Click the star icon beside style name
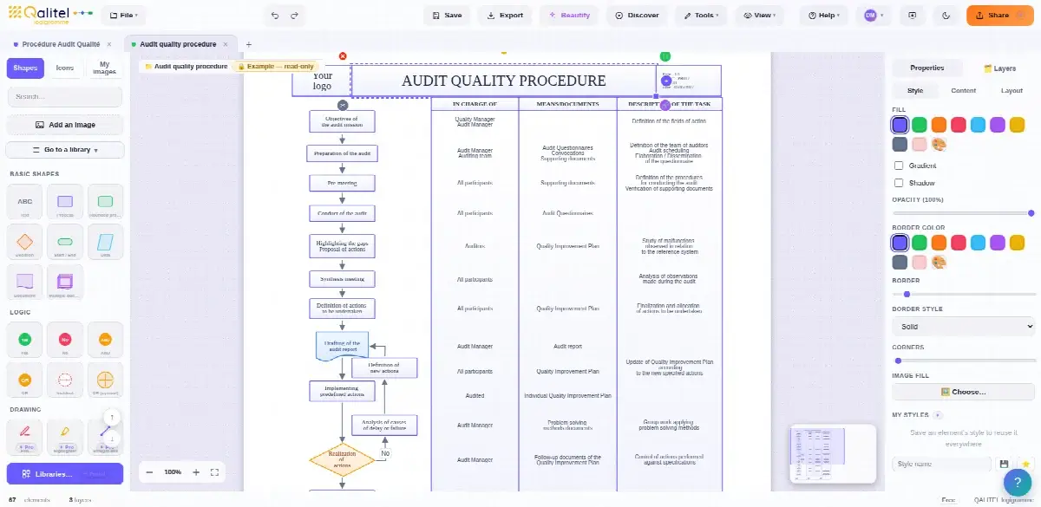Screen dimensions: 1041x507 pos(1025,465)
